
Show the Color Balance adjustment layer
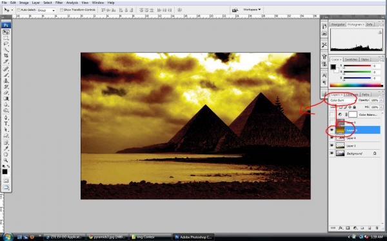(x=332, y=114)
